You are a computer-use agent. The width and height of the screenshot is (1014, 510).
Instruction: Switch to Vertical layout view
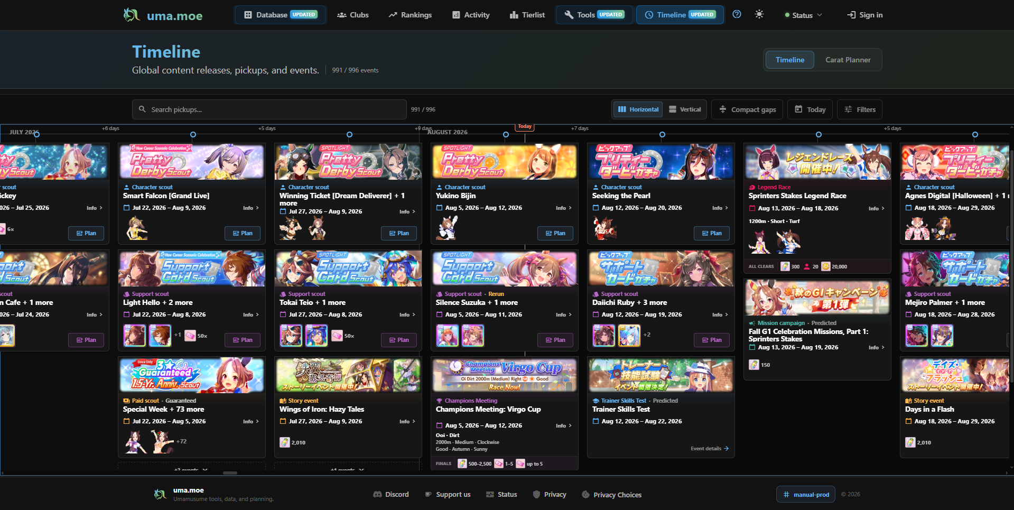click(x=685, y=109)
